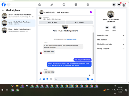This screenshot has height=96, width=129.
Task: Click the large listing photo in the right panel
Action: (x=111, y=14)
